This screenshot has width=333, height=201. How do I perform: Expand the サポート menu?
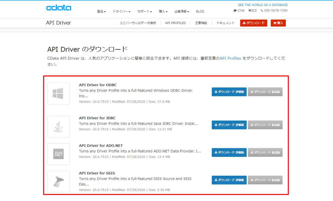[145, 11]
